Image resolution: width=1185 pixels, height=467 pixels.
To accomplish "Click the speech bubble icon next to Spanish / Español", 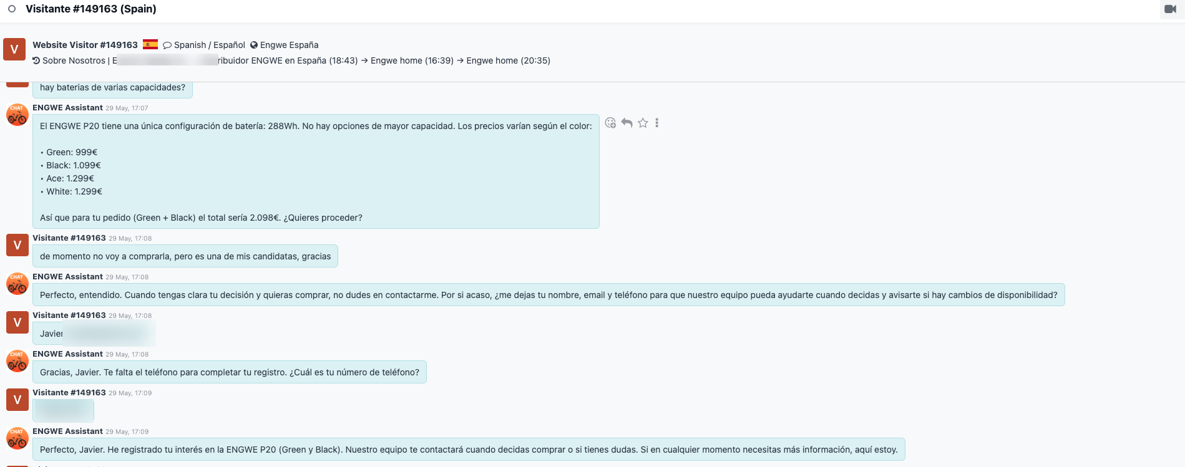I will (x=167, y=45).
